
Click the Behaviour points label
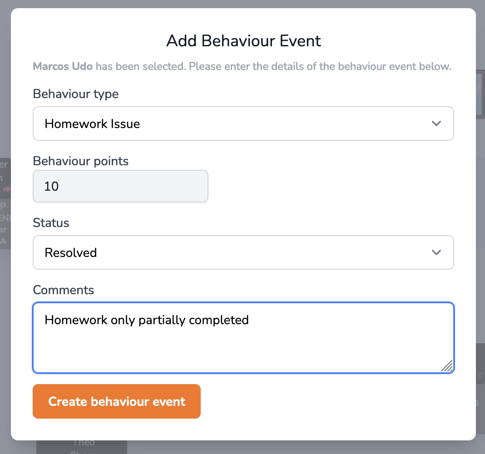tap(80, 161)
